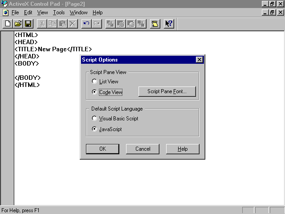
Task: Choose JavaScript as default script language
Action: [x=94, y=129]
